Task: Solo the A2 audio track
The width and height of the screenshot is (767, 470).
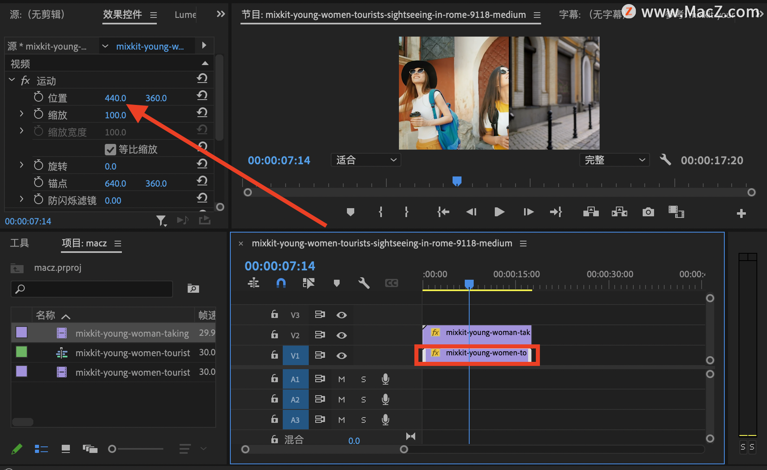Action: pos(364,400)
